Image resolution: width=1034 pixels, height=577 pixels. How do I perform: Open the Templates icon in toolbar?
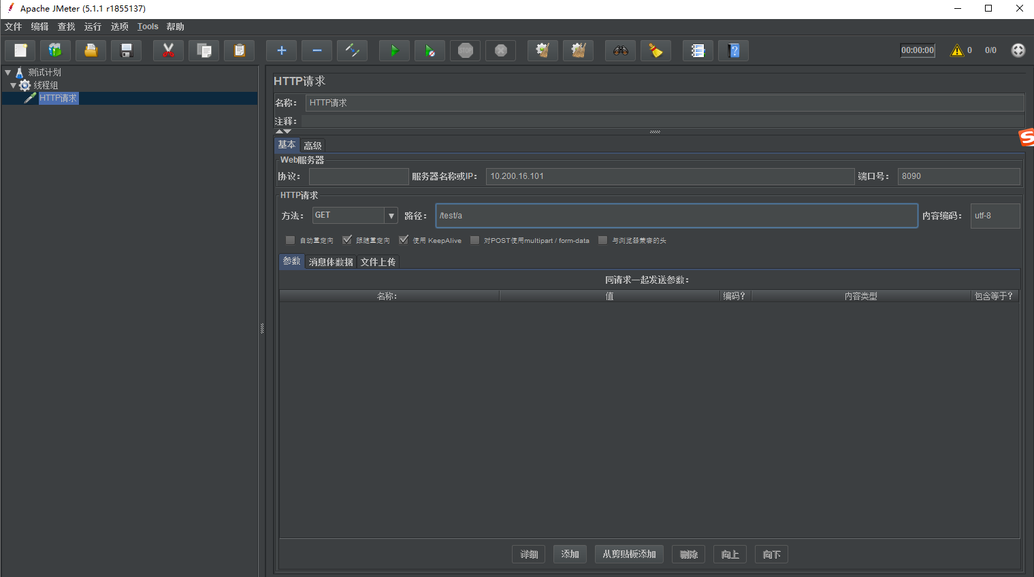56,50
